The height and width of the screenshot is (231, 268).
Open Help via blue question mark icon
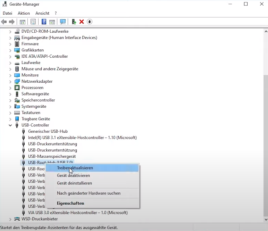[x=44, y=22]
